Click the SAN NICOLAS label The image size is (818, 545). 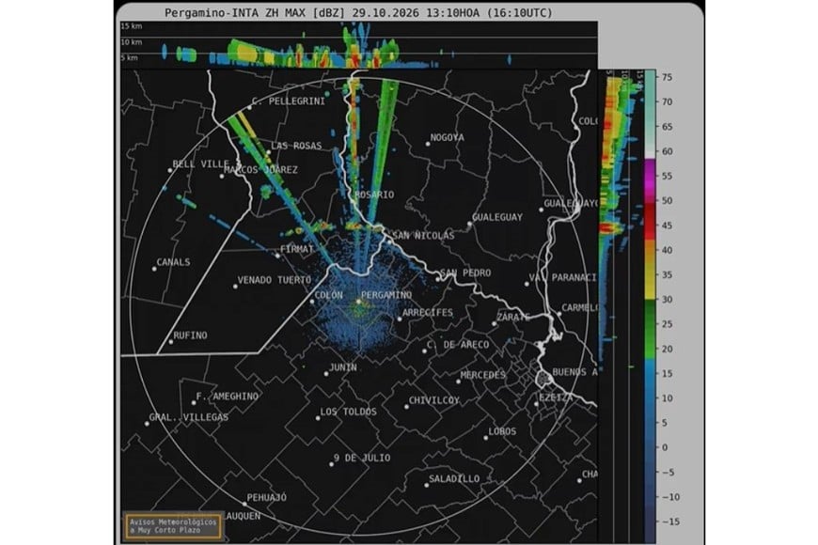pyautogui.click(x=423, y=236)
